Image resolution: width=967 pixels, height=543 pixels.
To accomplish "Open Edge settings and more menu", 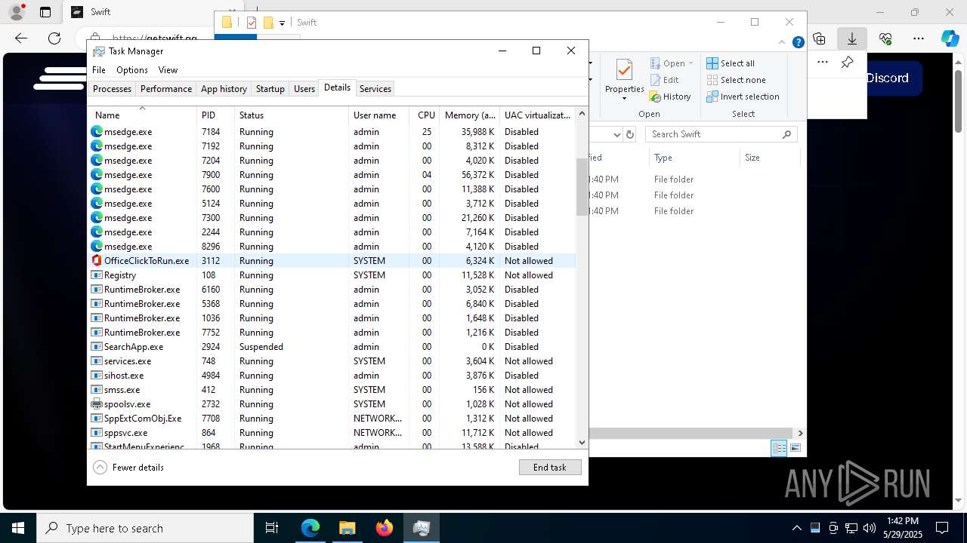I will click(919, 38).
